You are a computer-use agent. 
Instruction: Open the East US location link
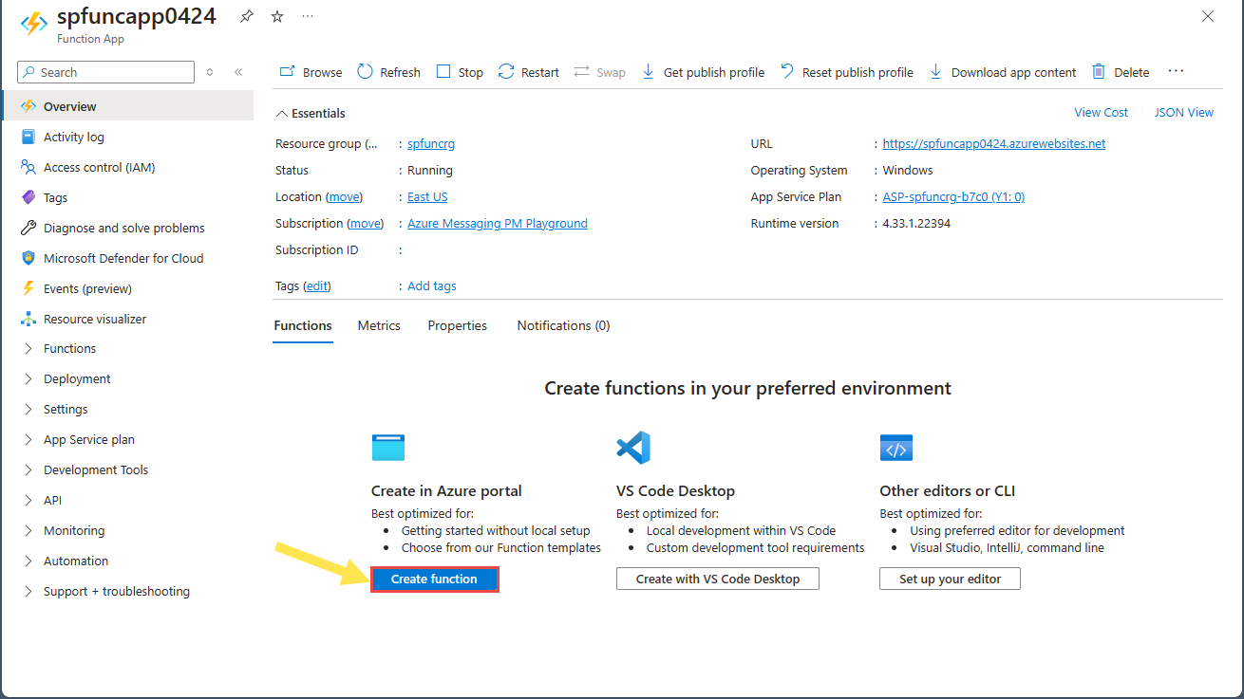tap(427, 197)
